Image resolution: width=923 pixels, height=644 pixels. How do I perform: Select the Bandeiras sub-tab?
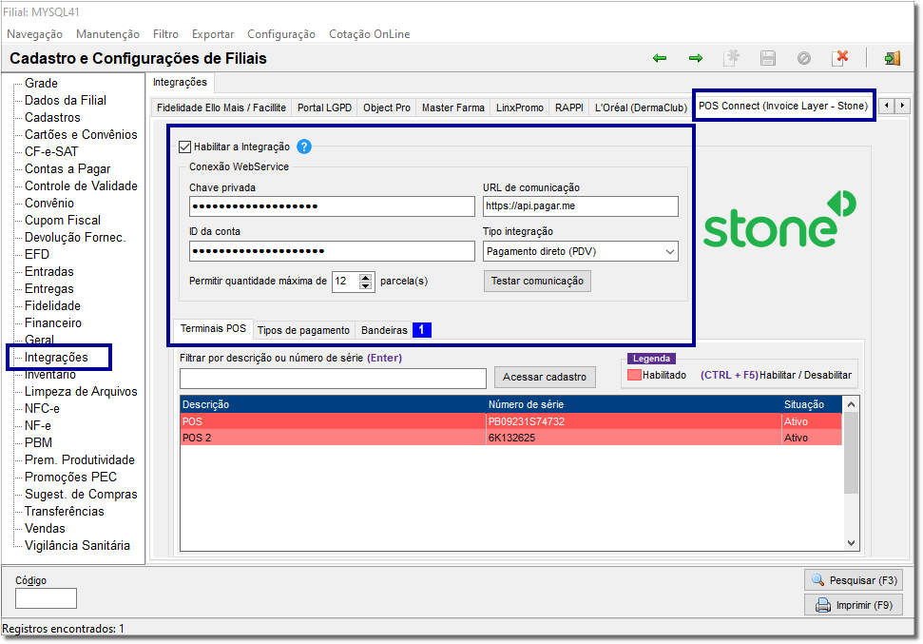(x=384, y=330)
